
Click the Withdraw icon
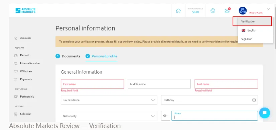[x=16, y=71]
